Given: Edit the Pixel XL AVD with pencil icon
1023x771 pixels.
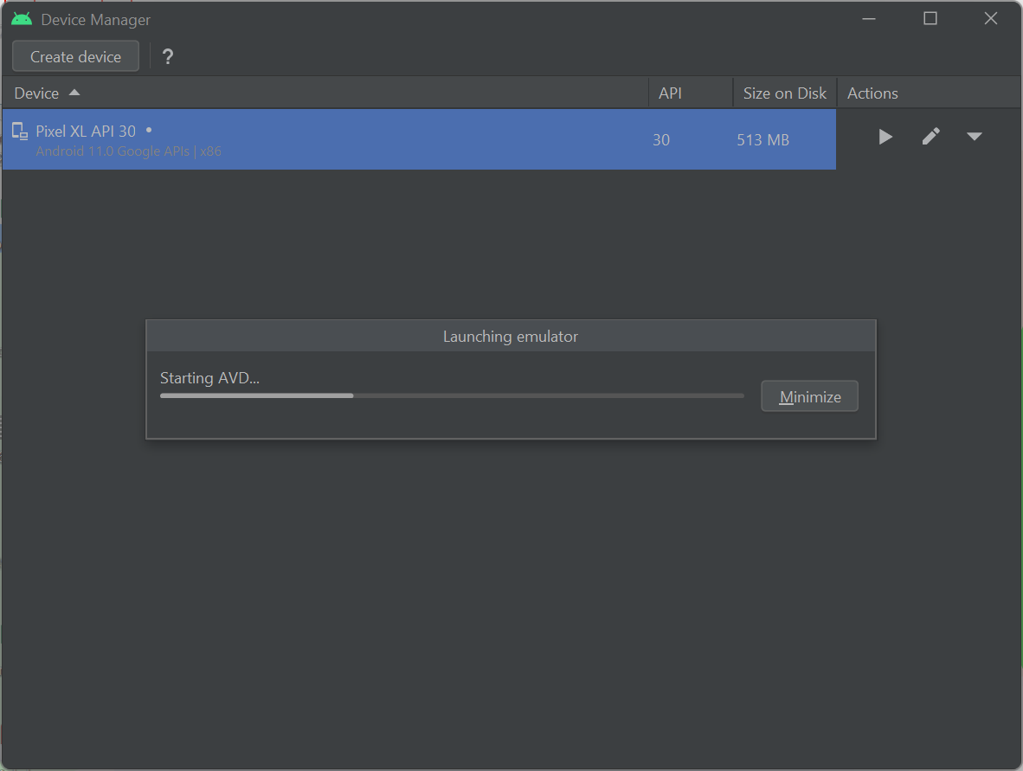Looking at the screenshot, I should click(x=931, y=137).
